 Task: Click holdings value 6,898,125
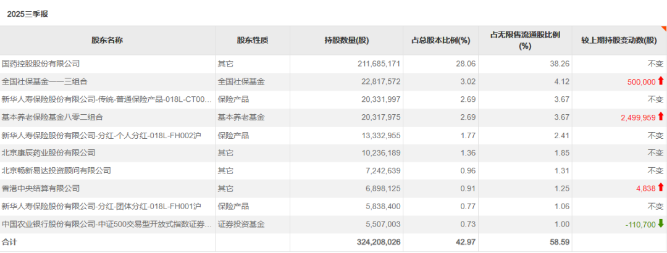382,188
